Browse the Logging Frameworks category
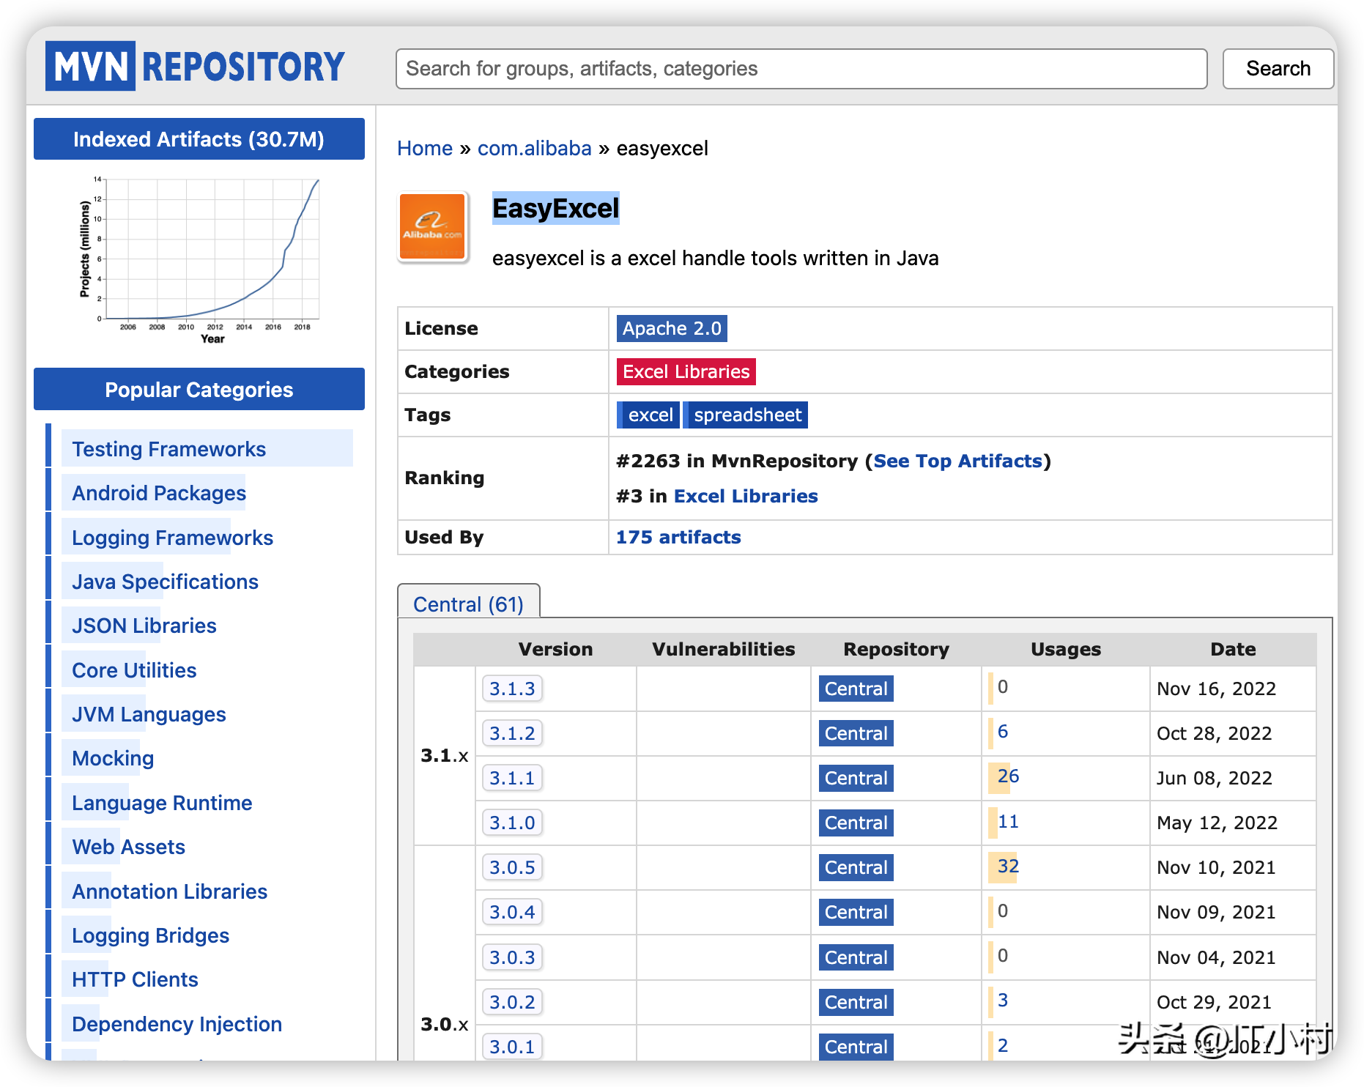The height and width of the screenshot is (1087, 1364). [x=172, y=538]
